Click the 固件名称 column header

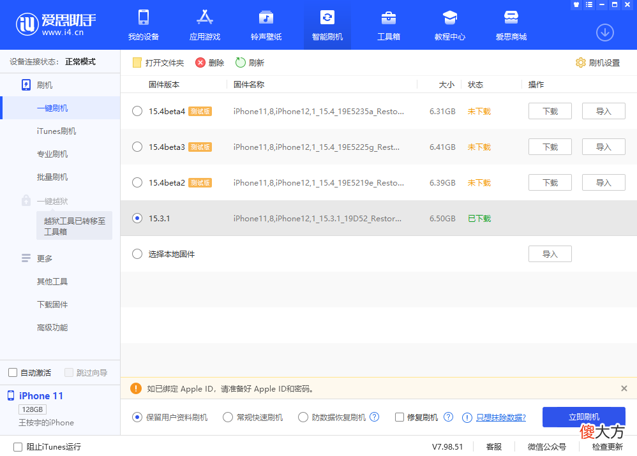point(249,84)
